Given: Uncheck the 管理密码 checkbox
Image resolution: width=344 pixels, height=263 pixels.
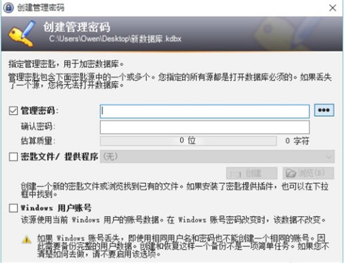Looking at the screenshot, I should click(13, 110).
